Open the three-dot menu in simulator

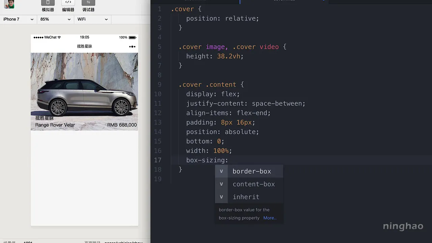point(132,47)
